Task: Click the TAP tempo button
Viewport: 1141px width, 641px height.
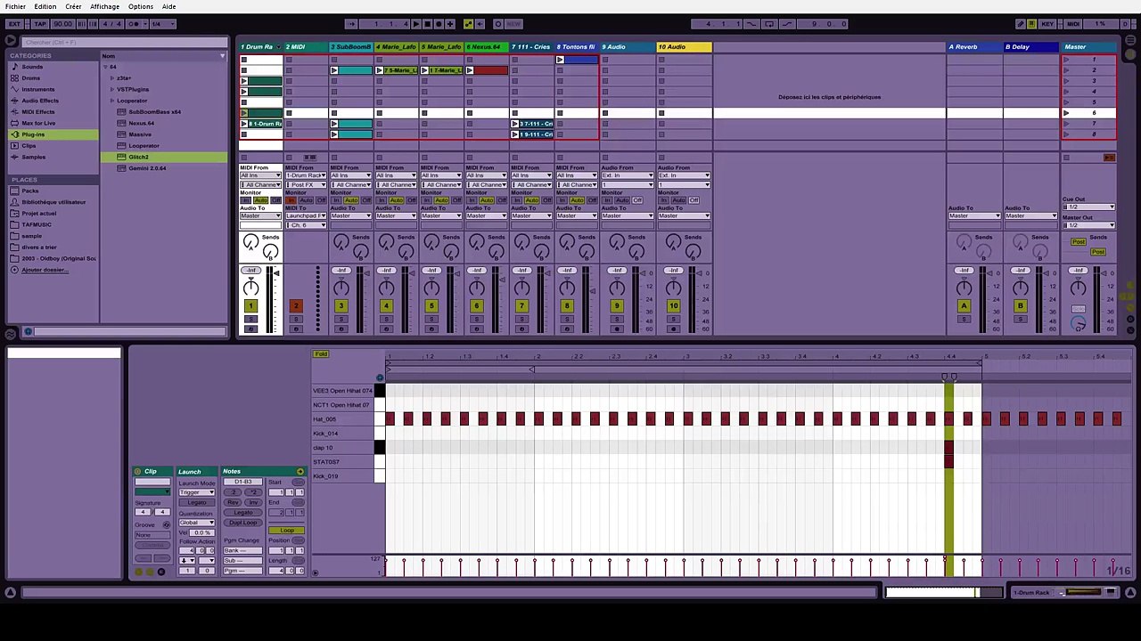Action: pos(40,24)
